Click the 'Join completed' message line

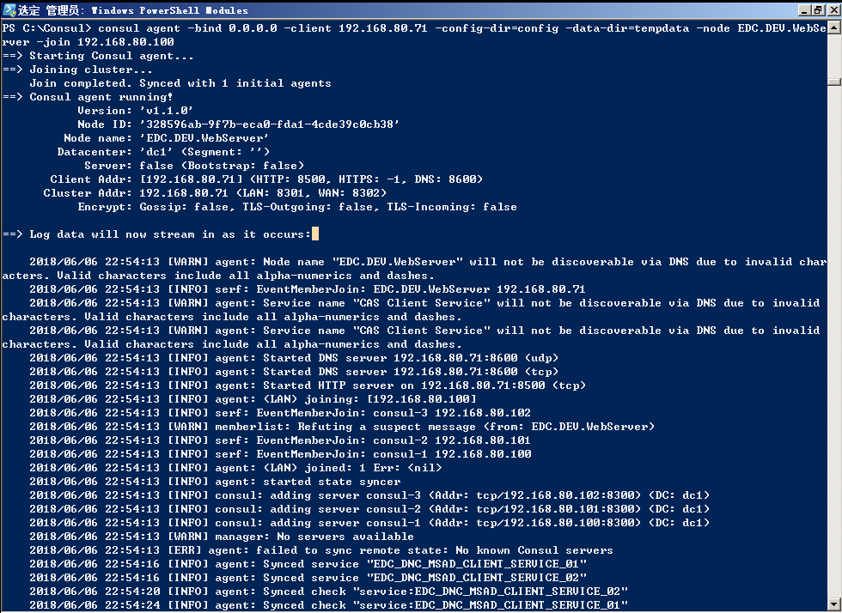click(180, 83)
